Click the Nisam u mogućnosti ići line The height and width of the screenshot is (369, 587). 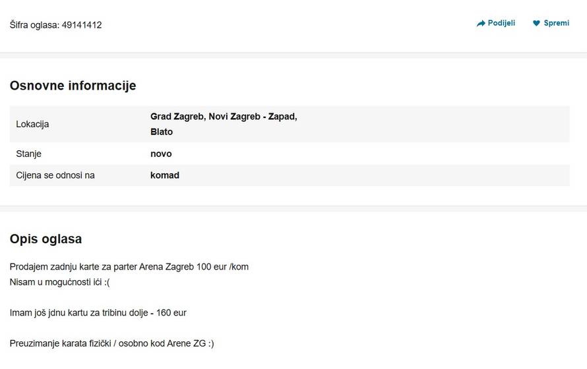(x=59, y=282)
